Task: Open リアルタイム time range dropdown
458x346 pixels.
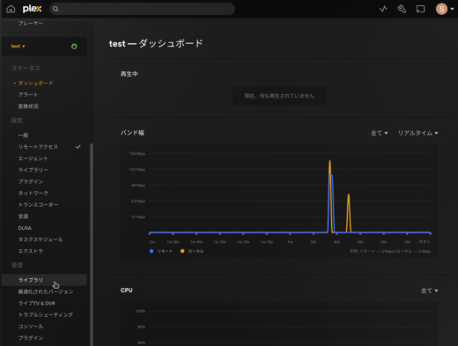Action: tap(417, 133)
